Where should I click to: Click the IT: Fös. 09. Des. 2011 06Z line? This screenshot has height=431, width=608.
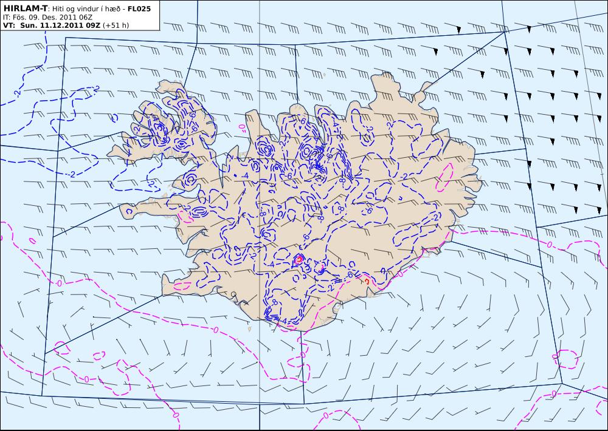(x=47, y=18)
